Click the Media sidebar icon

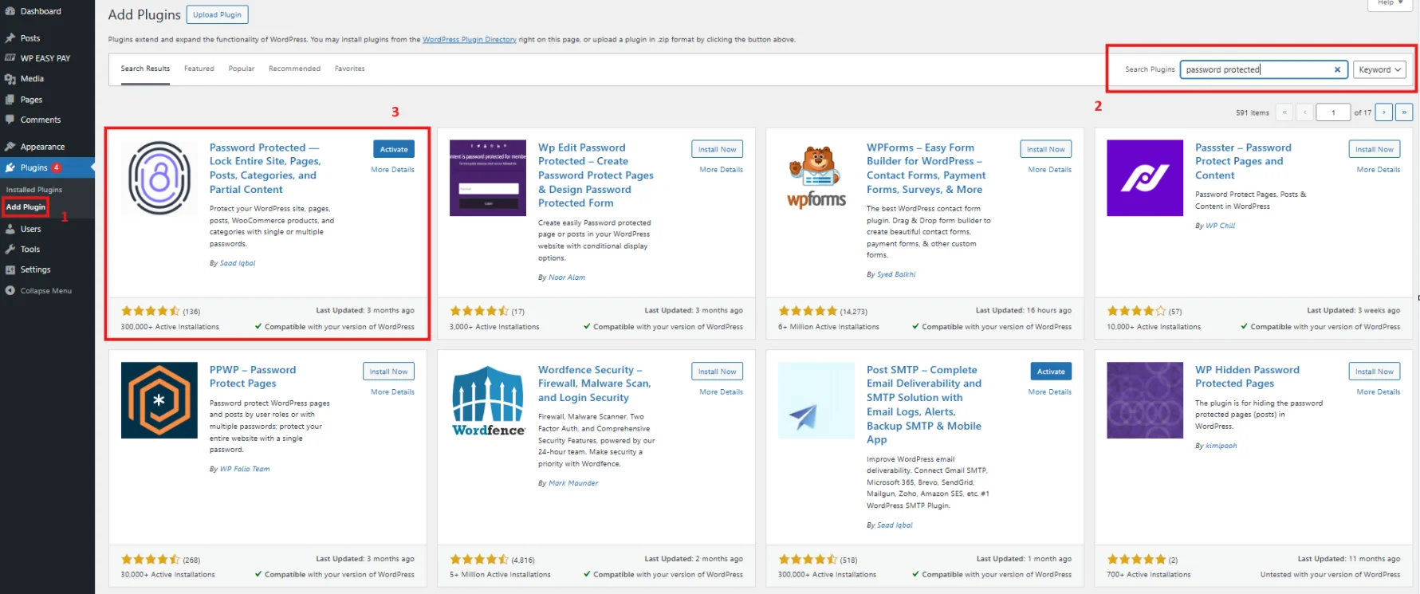point(10,79)
